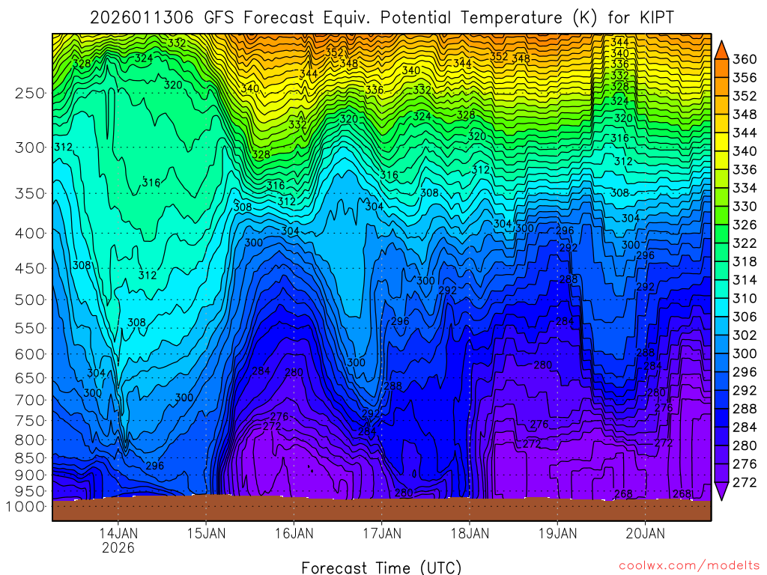Click the 500 pressure level axis label
Screen dimensions: 767x575
[x=30, y=299]
